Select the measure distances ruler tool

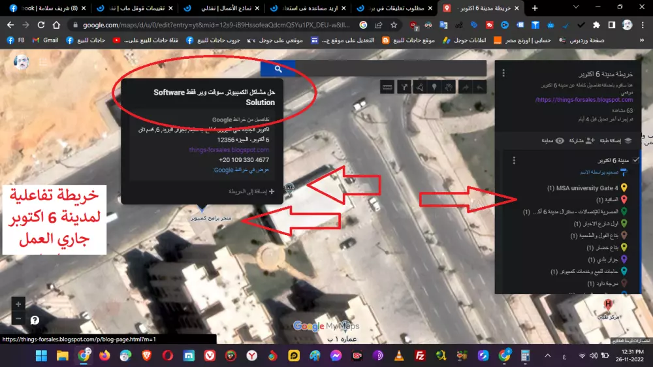point(387,87)
